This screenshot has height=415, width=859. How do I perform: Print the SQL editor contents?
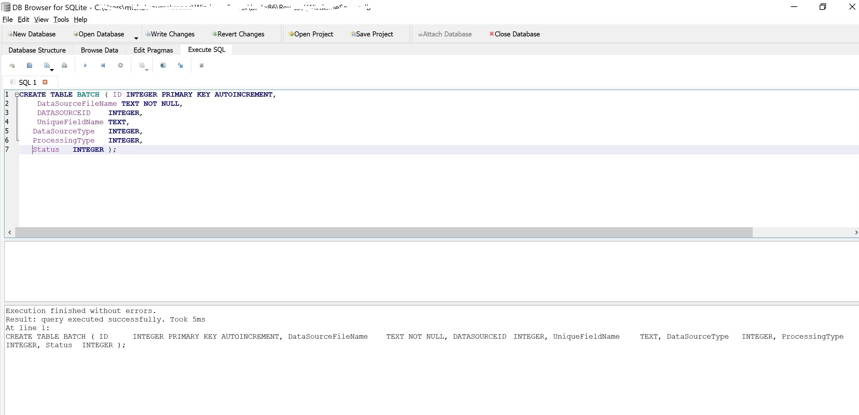click(x=64, y=65)
